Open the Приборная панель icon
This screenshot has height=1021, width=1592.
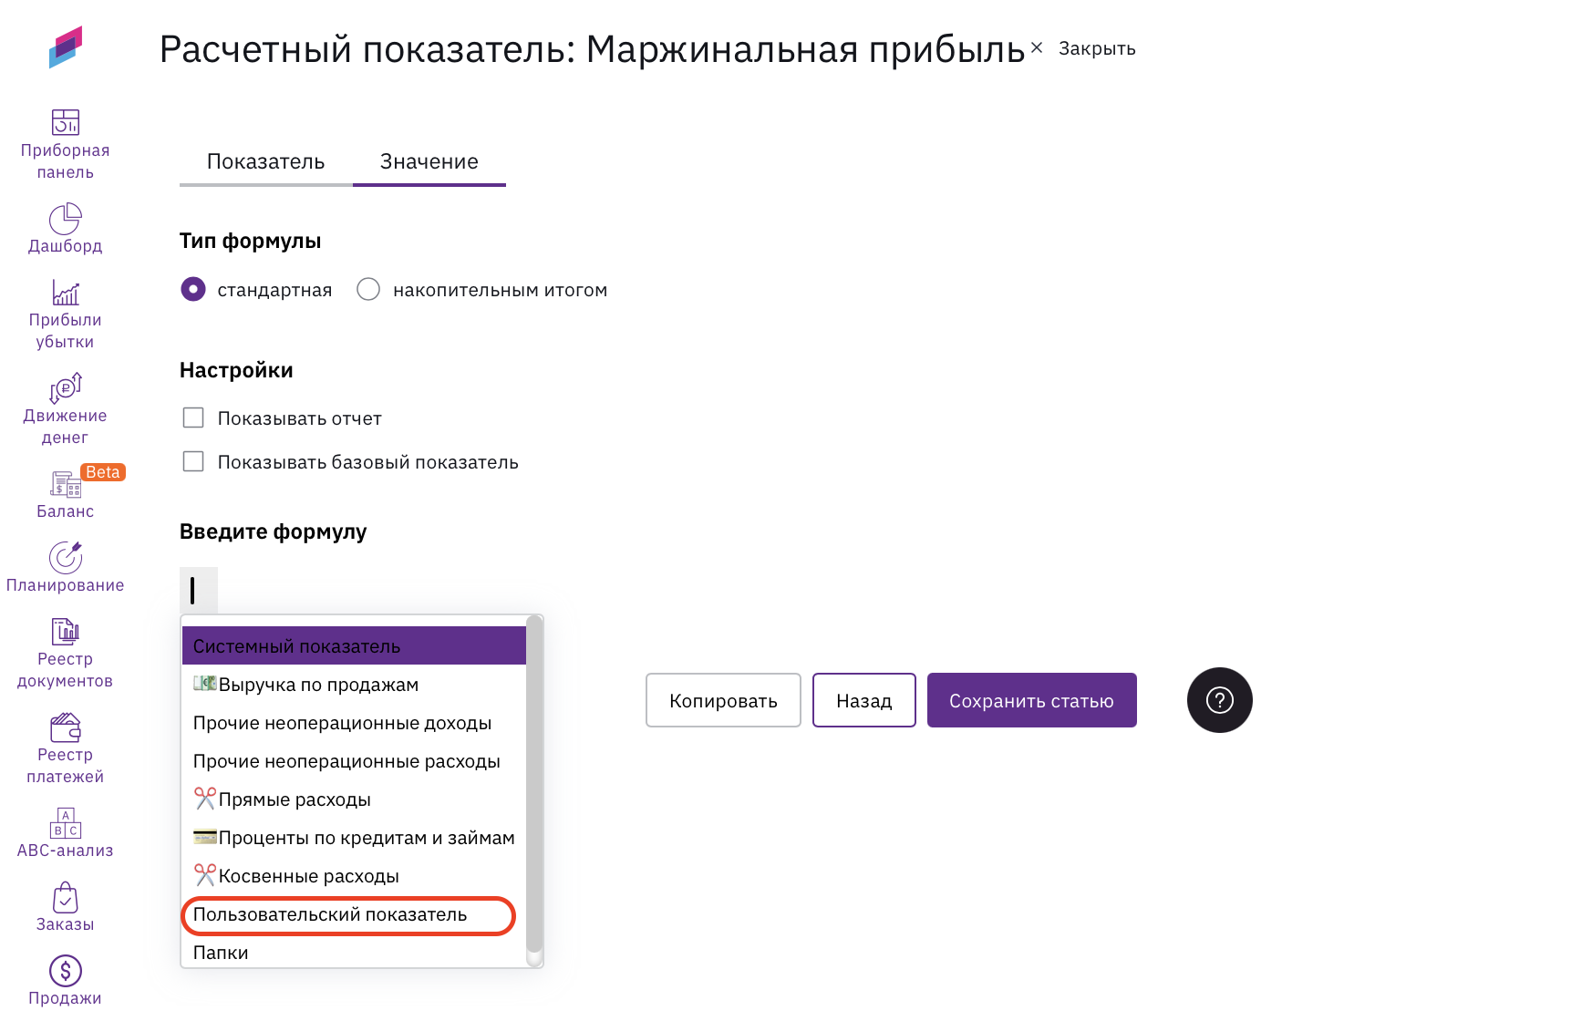[66, 122]
